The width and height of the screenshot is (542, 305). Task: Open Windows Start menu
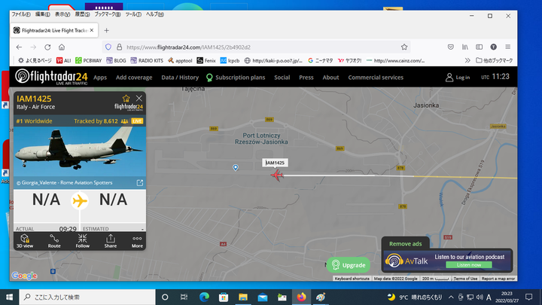tap(9, 297)
